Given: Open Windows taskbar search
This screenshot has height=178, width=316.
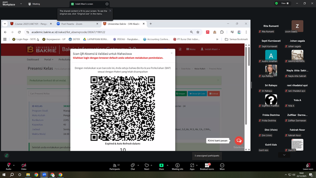Looking at the screenshot, I should [x=12, y=175].
